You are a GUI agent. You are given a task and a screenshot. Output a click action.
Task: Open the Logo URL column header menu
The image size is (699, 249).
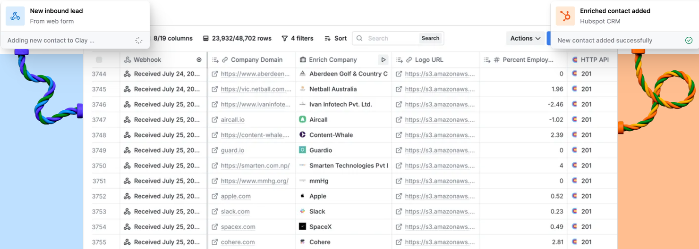[435, 60]
